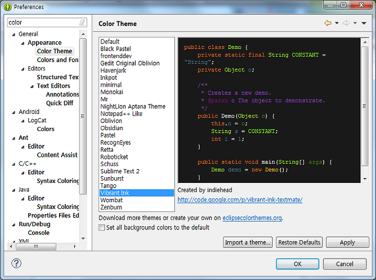
Task: Select the RecognEyes theme
Action: click(x=137, y=142)
